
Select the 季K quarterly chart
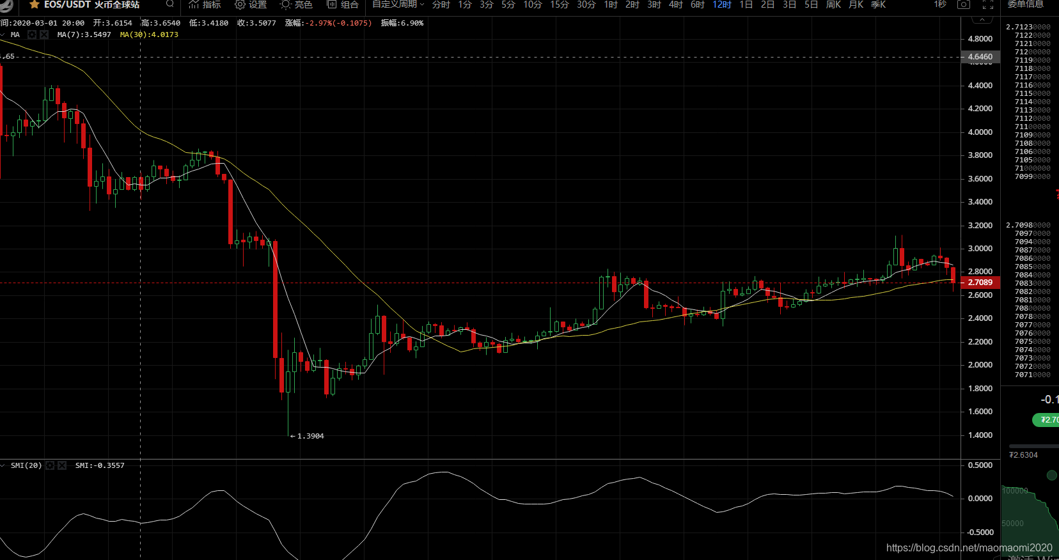[879, 4]
